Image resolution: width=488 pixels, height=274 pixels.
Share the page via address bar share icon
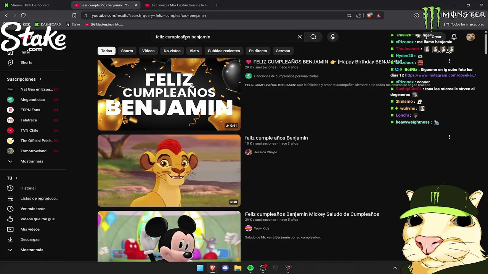click(x=358, y=15)
